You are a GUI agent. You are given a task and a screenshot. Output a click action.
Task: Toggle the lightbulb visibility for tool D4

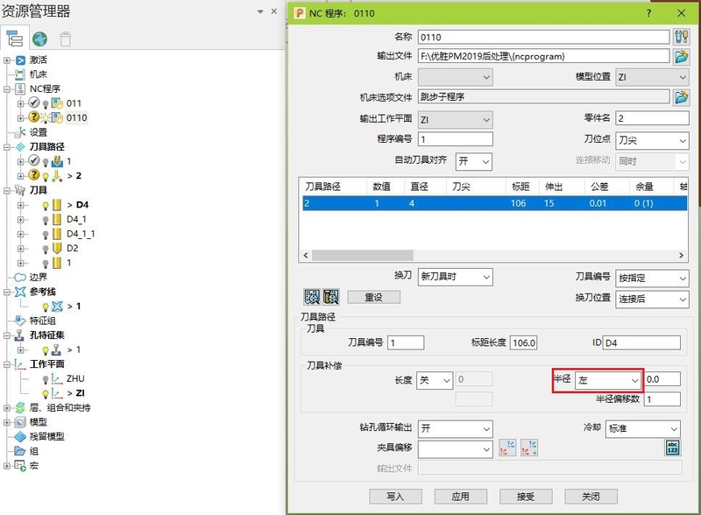tap(47, 204)
